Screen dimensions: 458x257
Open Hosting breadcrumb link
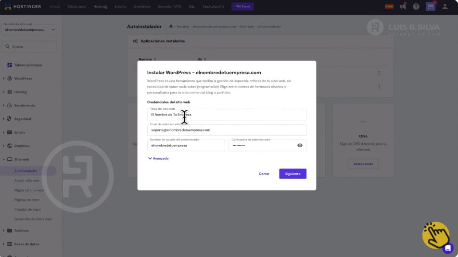[x=182, y=26]
